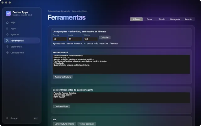Click the Apps grid icon

[x=7, y=29]
